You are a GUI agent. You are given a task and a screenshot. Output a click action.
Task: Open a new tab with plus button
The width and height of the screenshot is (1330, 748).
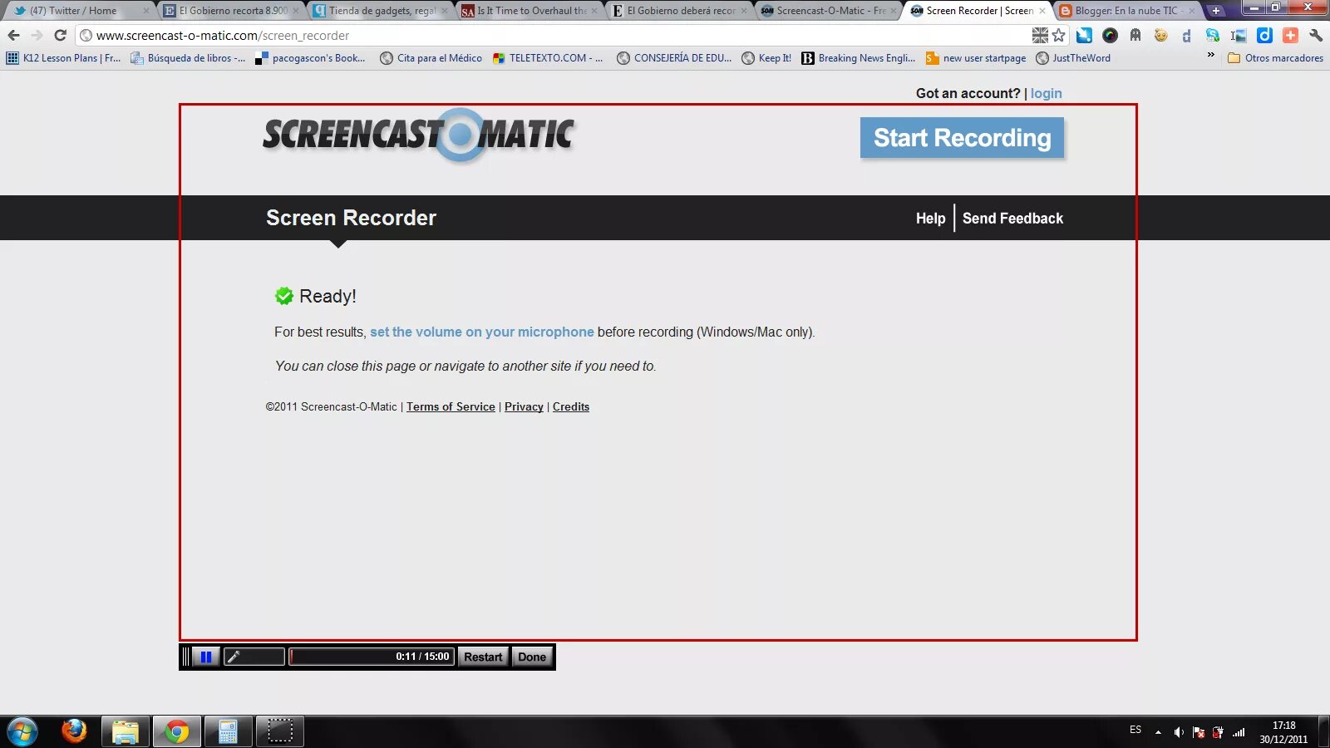(x=1216, y=11)
